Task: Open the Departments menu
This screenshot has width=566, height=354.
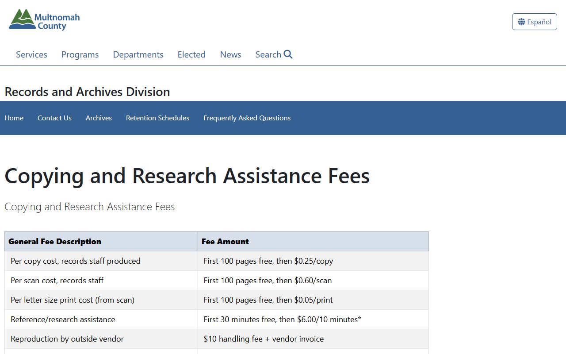Action: pos(138,54)
